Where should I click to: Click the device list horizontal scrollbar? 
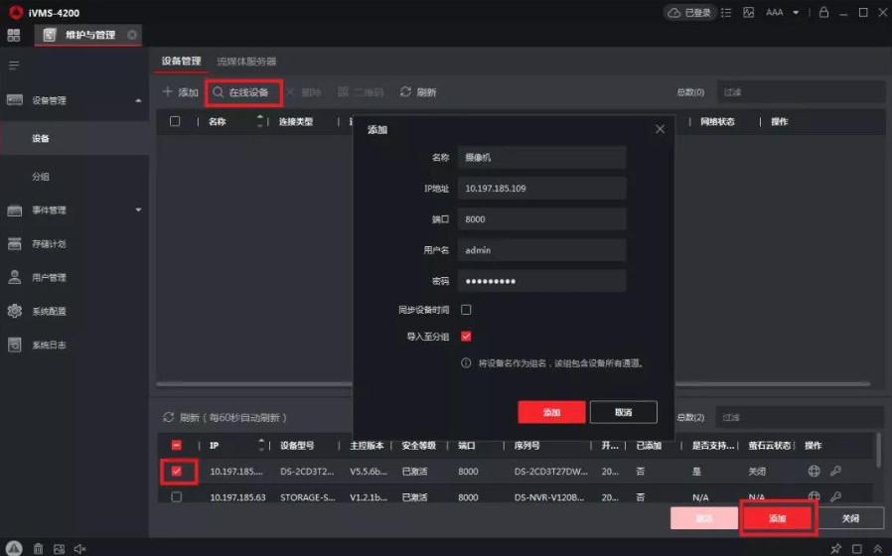513,384
